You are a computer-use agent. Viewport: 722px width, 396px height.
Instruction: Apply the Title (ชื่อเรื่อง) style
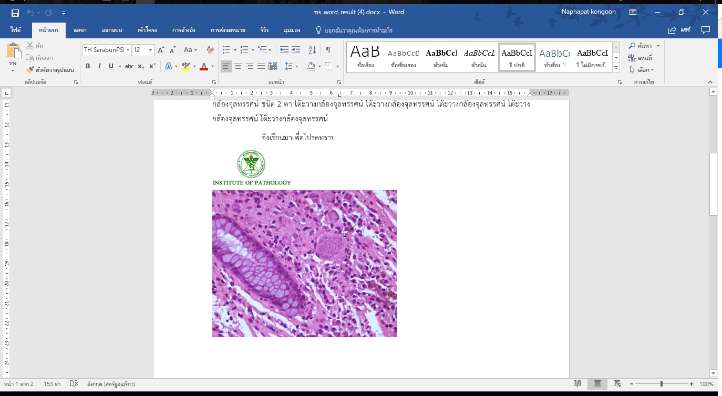click(365, 57)
